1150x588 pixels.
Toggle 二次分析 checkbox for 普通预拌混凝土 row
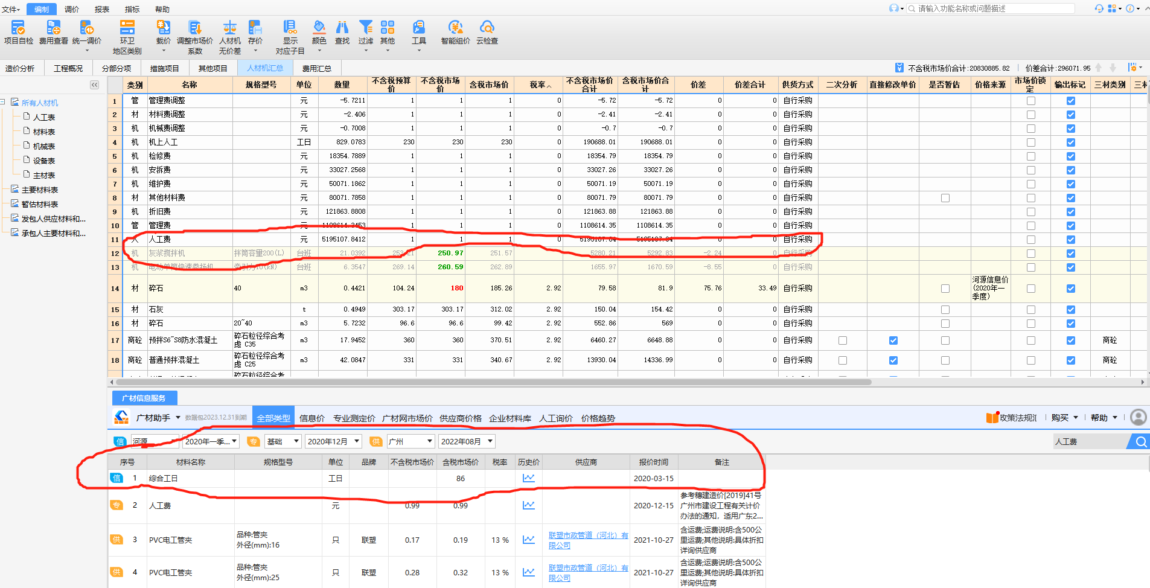[842, 360]
